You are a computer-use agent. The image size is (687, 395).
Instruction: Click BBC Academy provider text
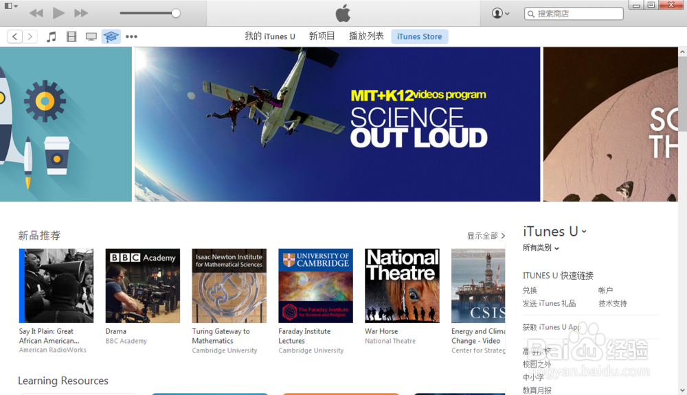pos(126,341)
